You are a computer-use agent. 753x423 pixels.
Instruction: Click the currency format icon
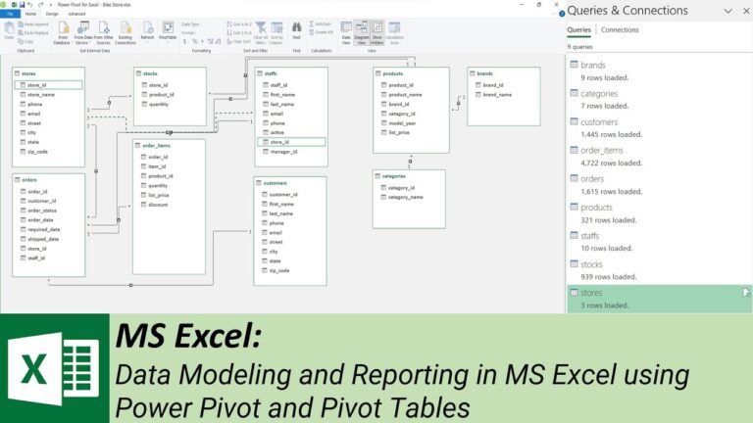click(x=184, y=42)
